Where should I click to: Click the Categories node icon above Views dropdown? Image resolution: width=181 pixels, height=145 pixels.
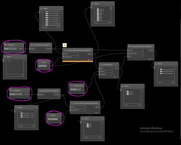pyautogui.click(x=6, y=45)
